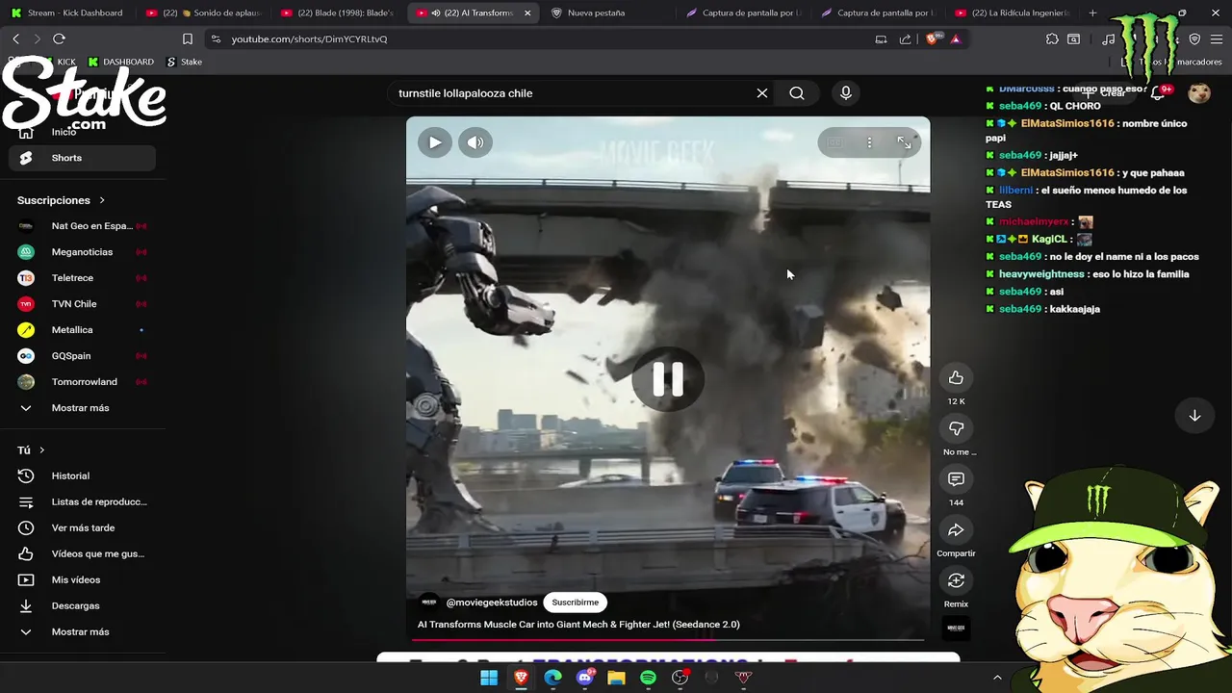The image size is (1232, 693).
Task: Open Brave Rewards triangle icon
Action: click(955, 38)
